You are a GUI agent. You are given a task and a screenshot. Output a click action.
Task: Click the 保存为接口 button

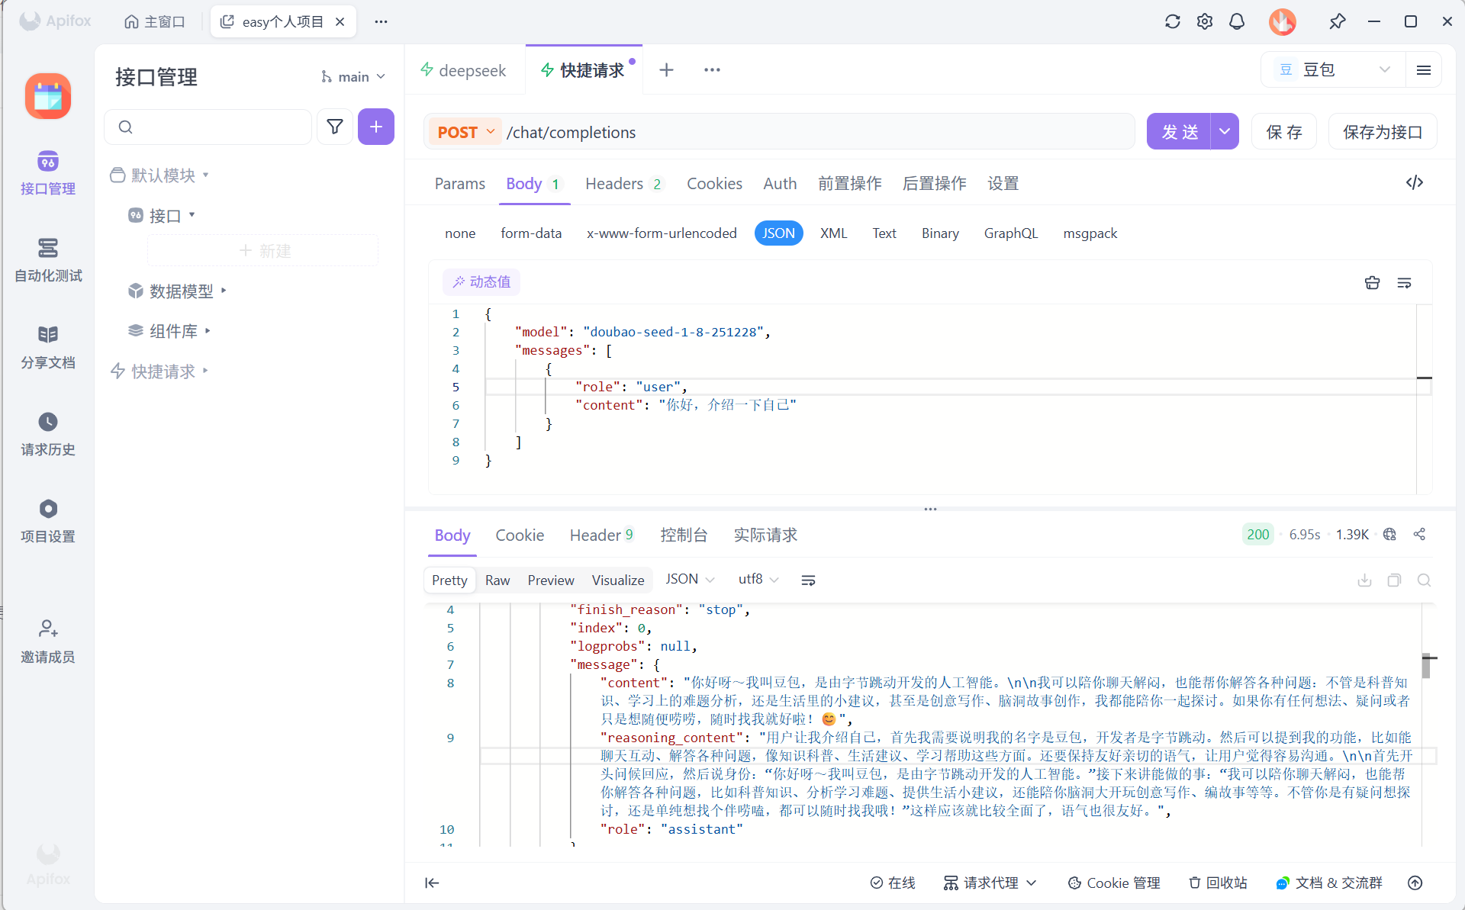pyautogui.click(x=1382, y=132)
